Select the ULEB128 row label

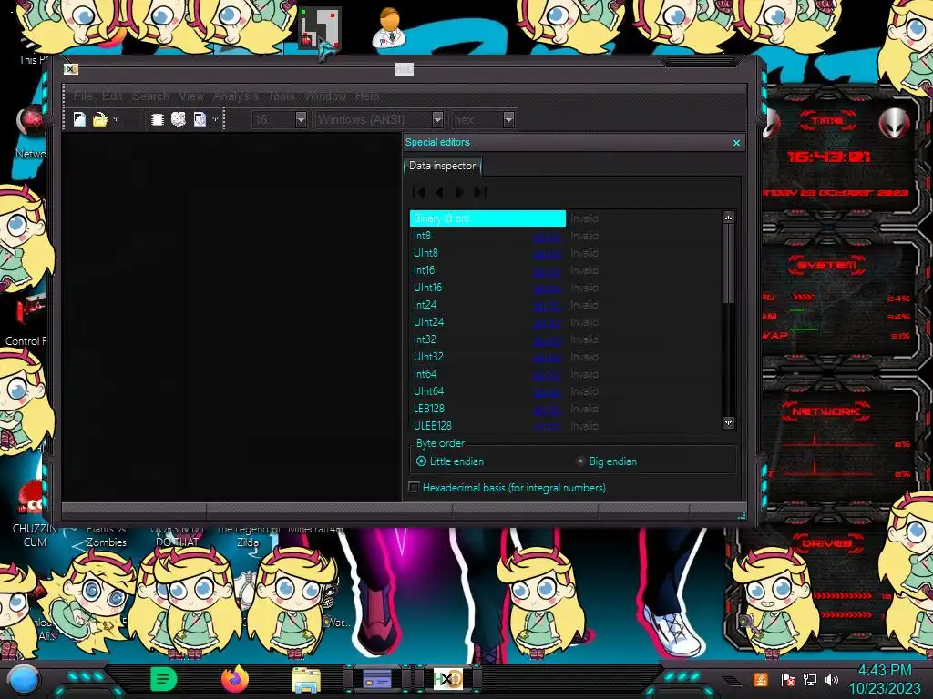click(433, 426)
